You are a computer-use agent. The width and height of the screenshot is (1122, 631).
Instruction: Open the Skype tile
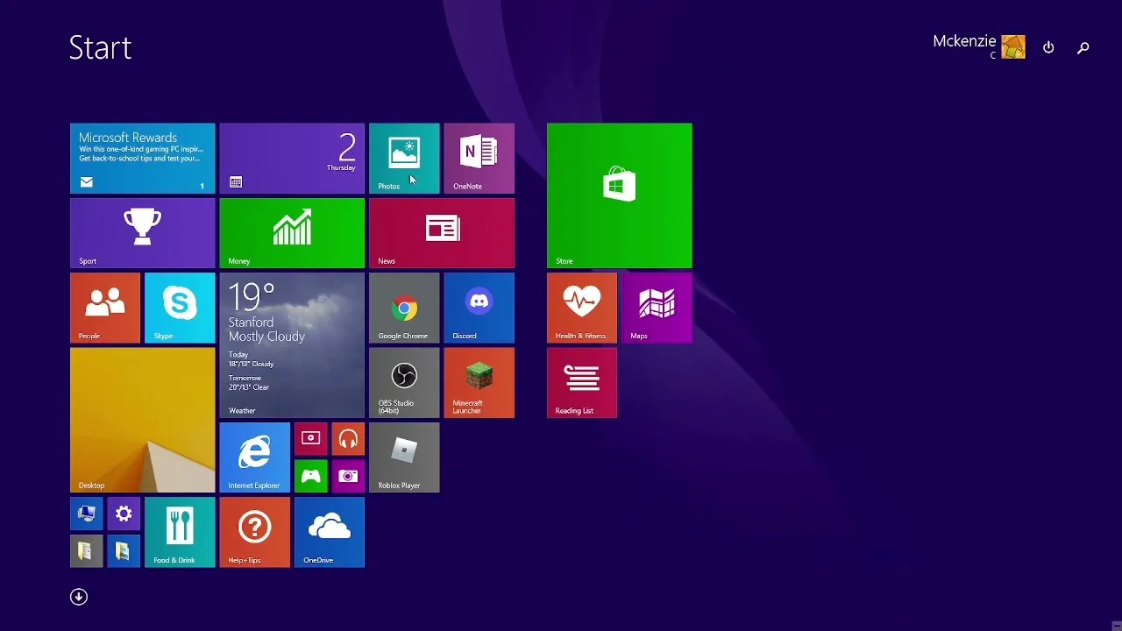click(180, 308)
